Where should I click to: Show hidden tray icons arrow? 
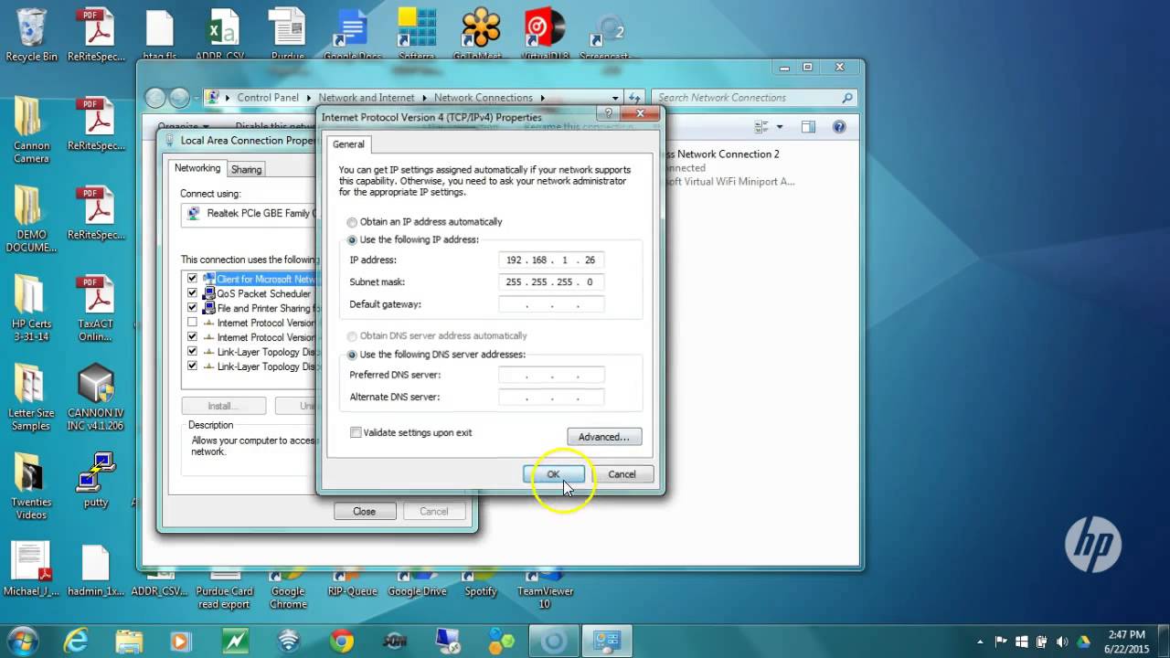pyautogui.click(x=980, y=642)
